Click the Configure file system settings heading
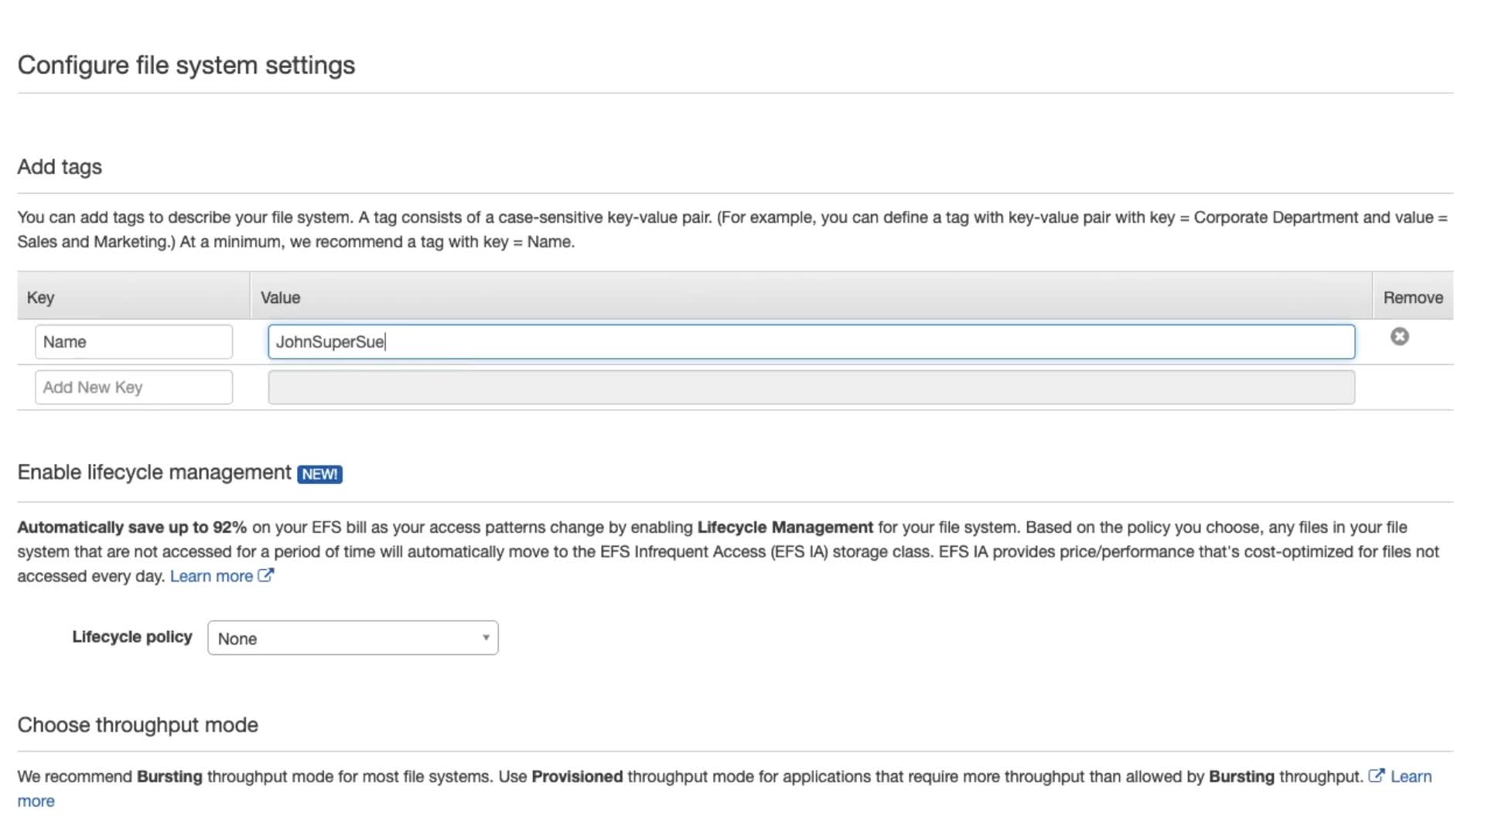The height and width of the screenshot is (835, 1485). 186,65
